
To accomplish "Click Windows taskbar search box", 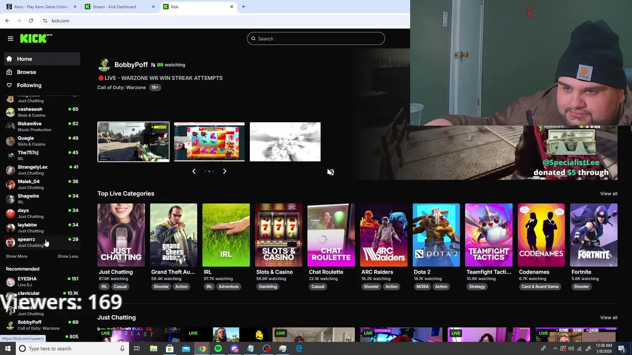I will [x=72, y=349].
